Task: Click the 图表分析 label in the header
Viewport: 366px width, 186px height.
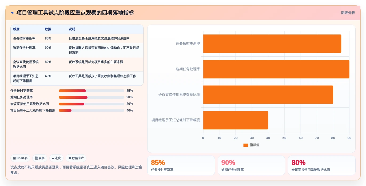Action: click(348, 13)
